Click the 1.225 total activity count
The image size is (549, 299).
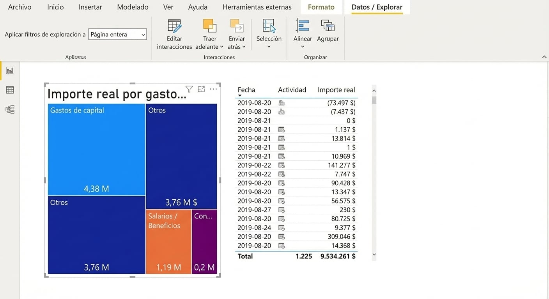(304, 256)
